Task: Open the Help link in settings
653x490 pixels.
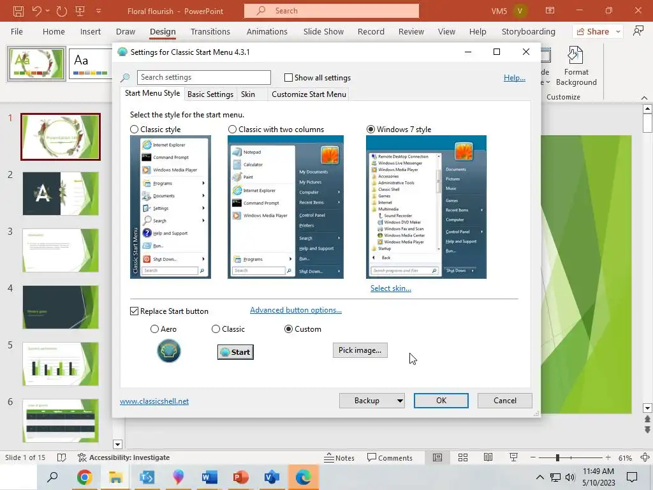Action: (515, 77)
